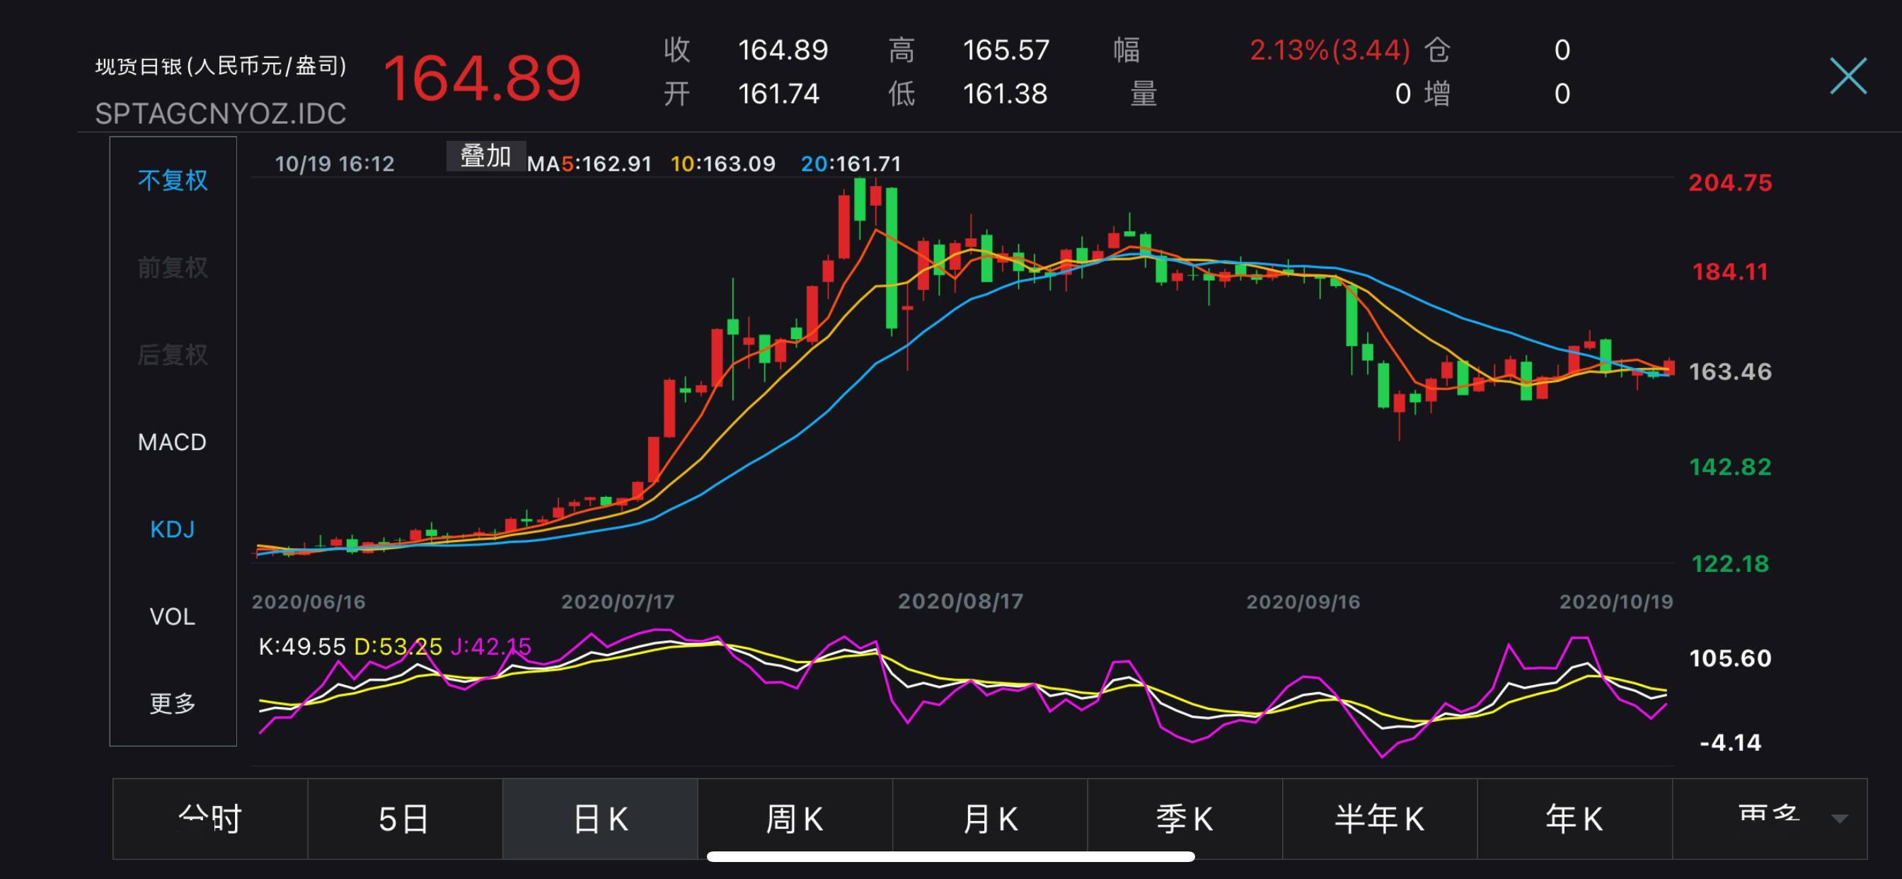Click the high price 165.57
This screenshot has width=1902, height=879.
[1005, 50]
